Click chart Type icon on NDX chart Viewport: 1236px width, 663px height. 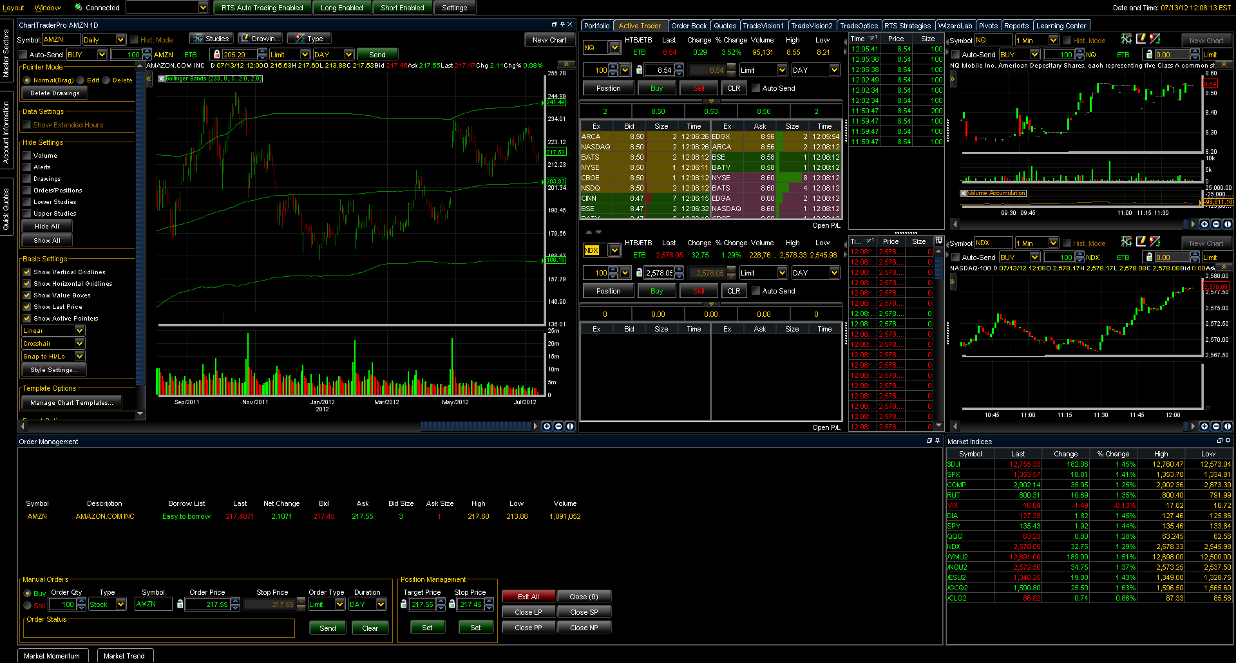click(x=1155, y=242)
